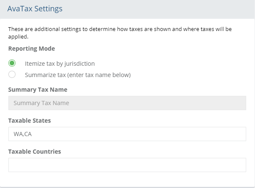
Task: Click the Taxable States field label
Action: point(29,121)
